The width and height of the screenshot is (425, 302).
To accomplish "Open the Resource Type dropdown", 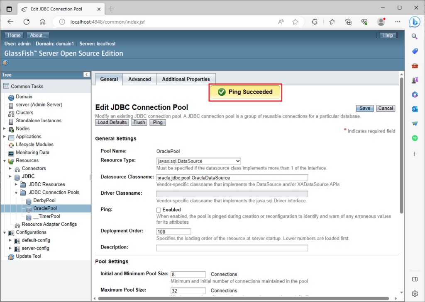I will pyautogui.click(x=198, y=161).
